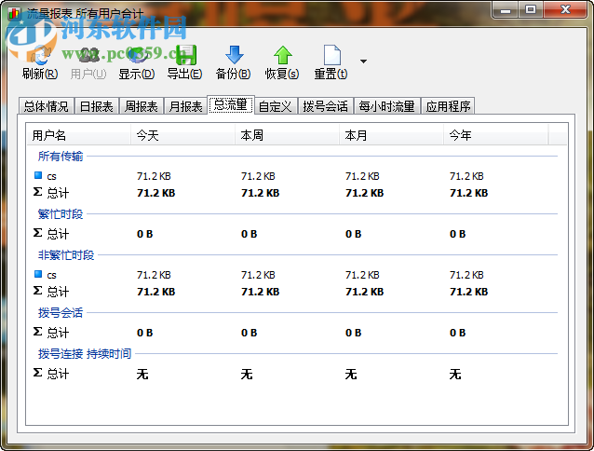This screenshot has height=451, width=594.
Task: Click 拨号连接 持续时间 今天 value 无
Action: tap(142, 375)
